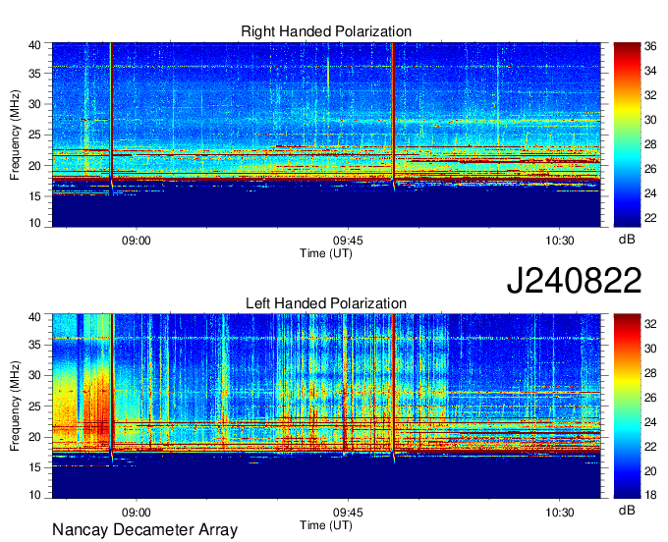Click the 09:45 time tick under Right Handed plot
This screenshot has height=542, width=668.
coord(348,241)
